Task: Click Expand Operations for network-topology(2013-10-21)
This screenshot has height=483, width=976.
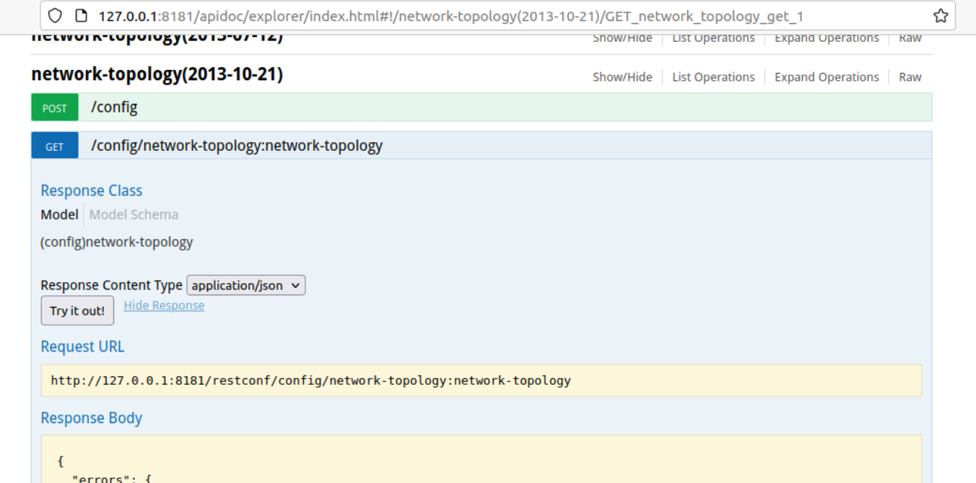Action: (x=827, y=77)
